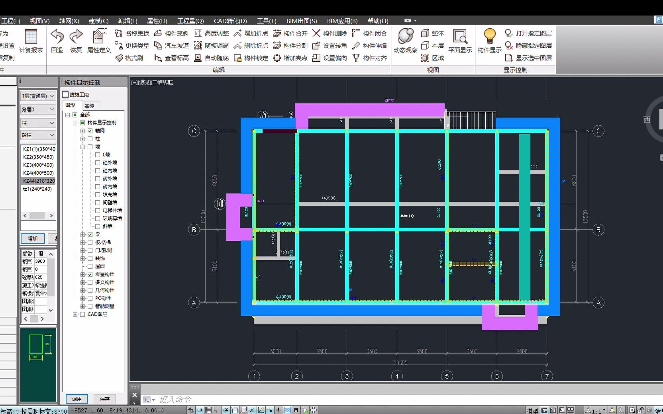Click the 构件锁定 lock tool
Viewport: 663px width, 414px height.
pyautogui.click(x=251, y=58)
